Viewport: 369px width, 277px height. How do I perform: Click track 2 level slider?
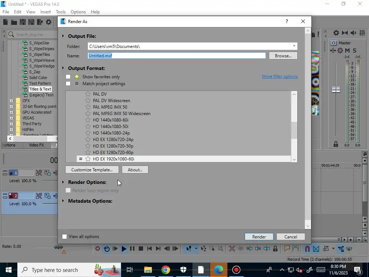pyautogui.click(x=50, y=204)
